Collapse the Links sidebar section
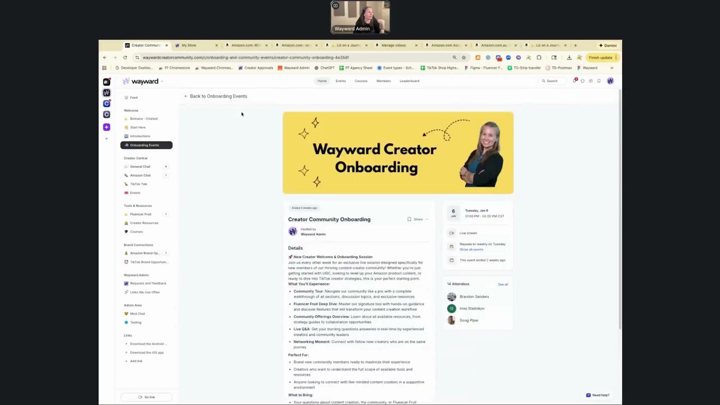The width and height of the screenshot is (720, 405). (128, 336)
